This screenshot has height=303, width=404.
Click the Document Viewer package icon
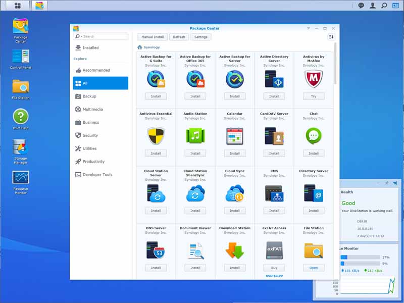coord(195,250)
